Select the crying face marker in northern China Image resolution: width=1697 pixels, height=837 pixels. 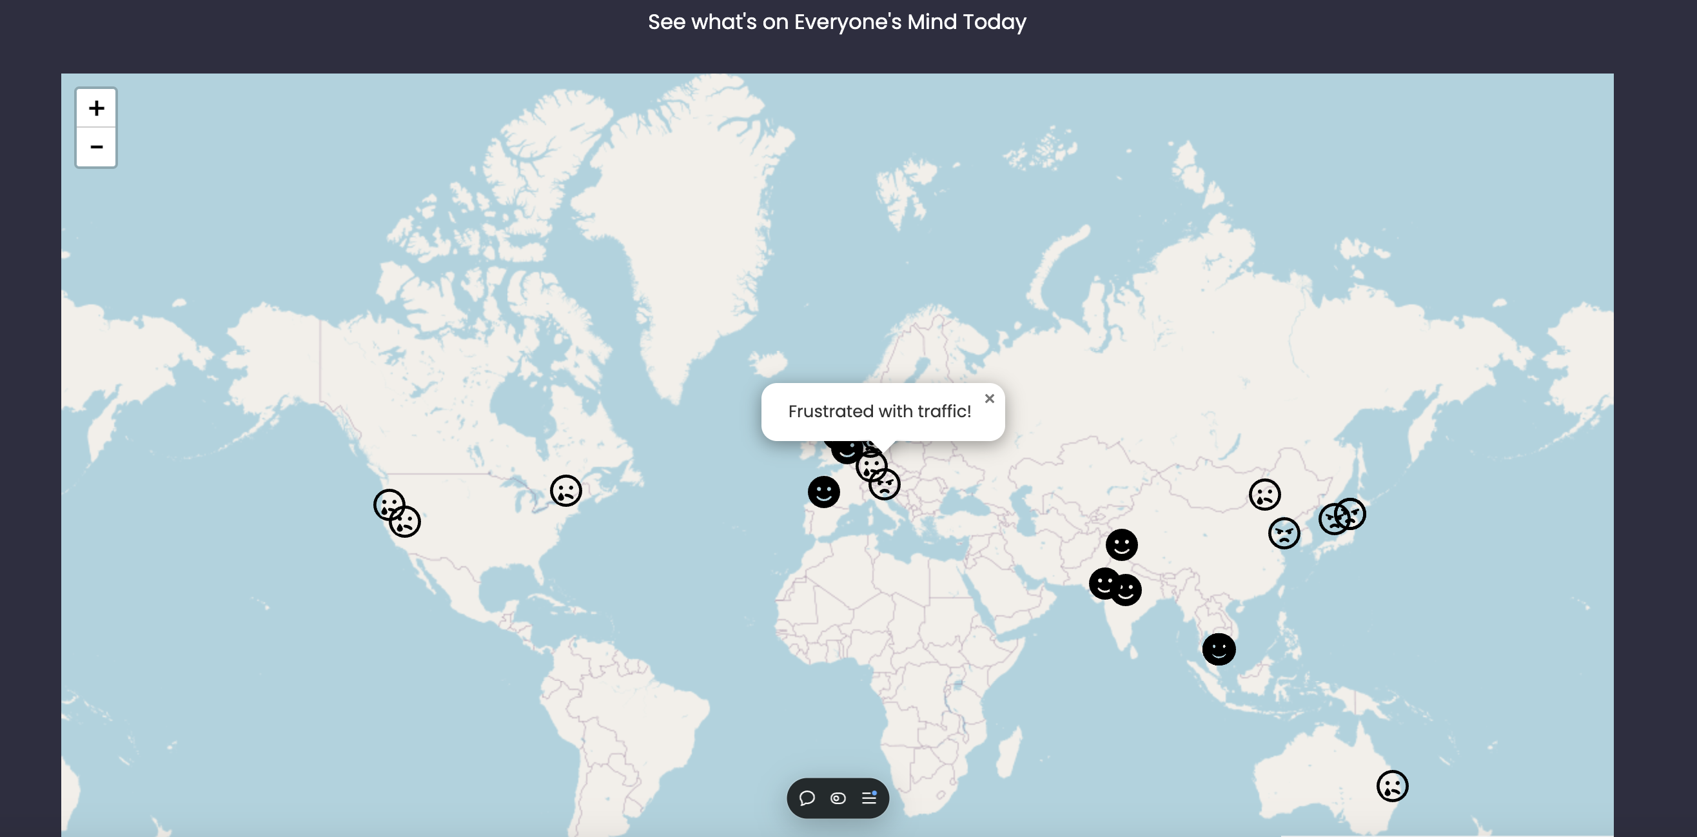[1264, 495]
